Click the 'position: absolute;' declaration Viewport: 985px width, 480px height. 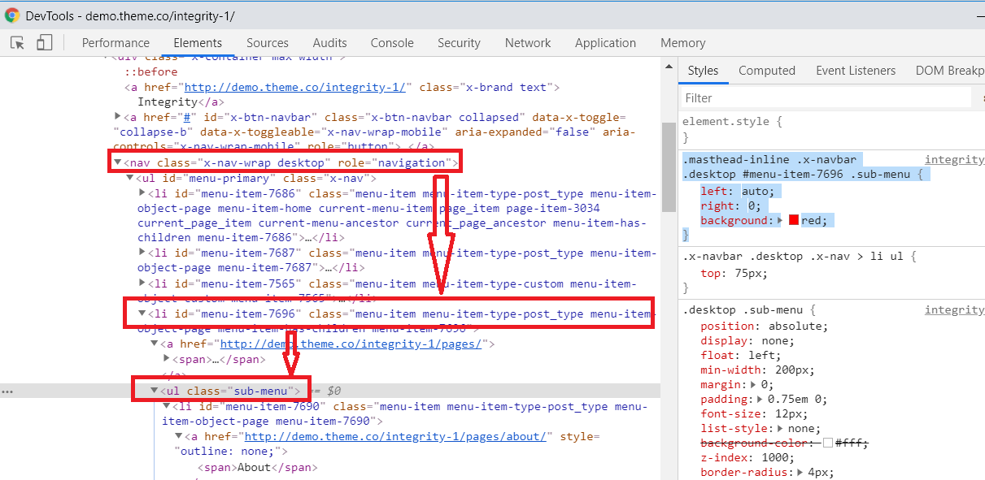[764, 326]
